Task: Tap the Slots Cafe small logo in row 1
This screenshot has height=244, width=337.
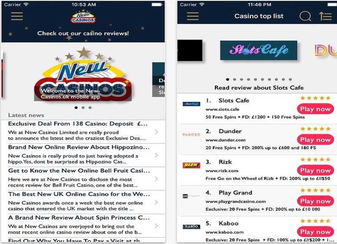Action: (191, 104)
